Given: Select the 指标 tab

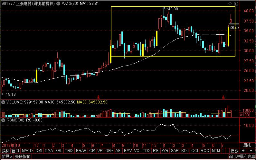Looking at the screenshot, I should [x=6, y=151].
